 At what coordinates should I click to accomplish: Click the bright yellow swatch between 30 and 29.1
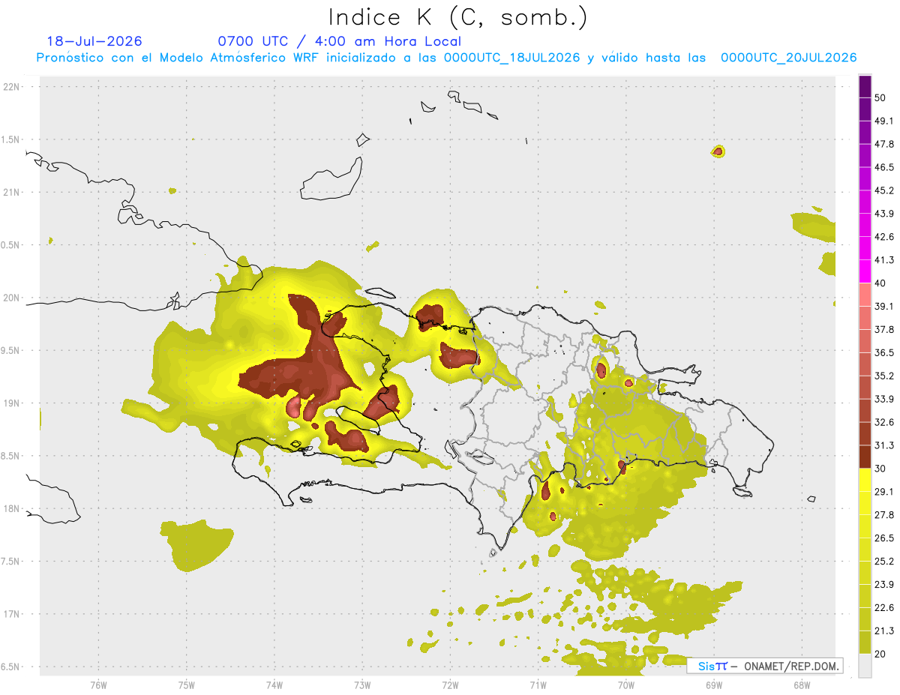pyautogui.click(x=865, y=480)
